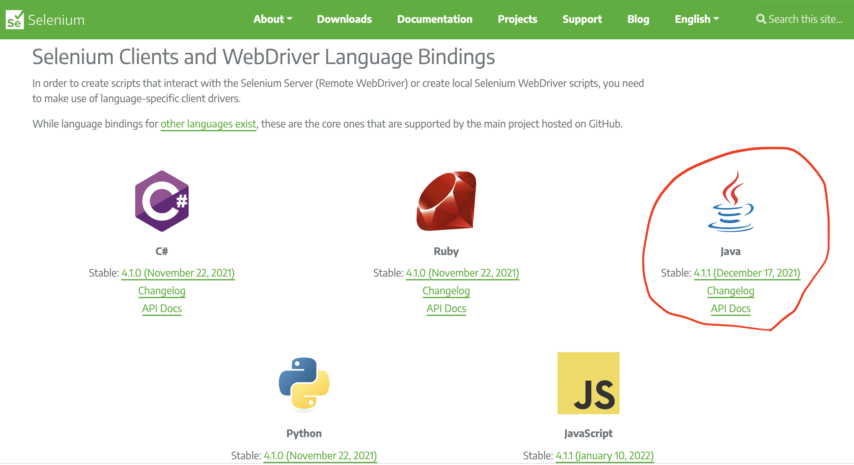Open the Downloads nav item
This screenshot has height=465, width=854.
pyautogui.click(x=344, y=19)
